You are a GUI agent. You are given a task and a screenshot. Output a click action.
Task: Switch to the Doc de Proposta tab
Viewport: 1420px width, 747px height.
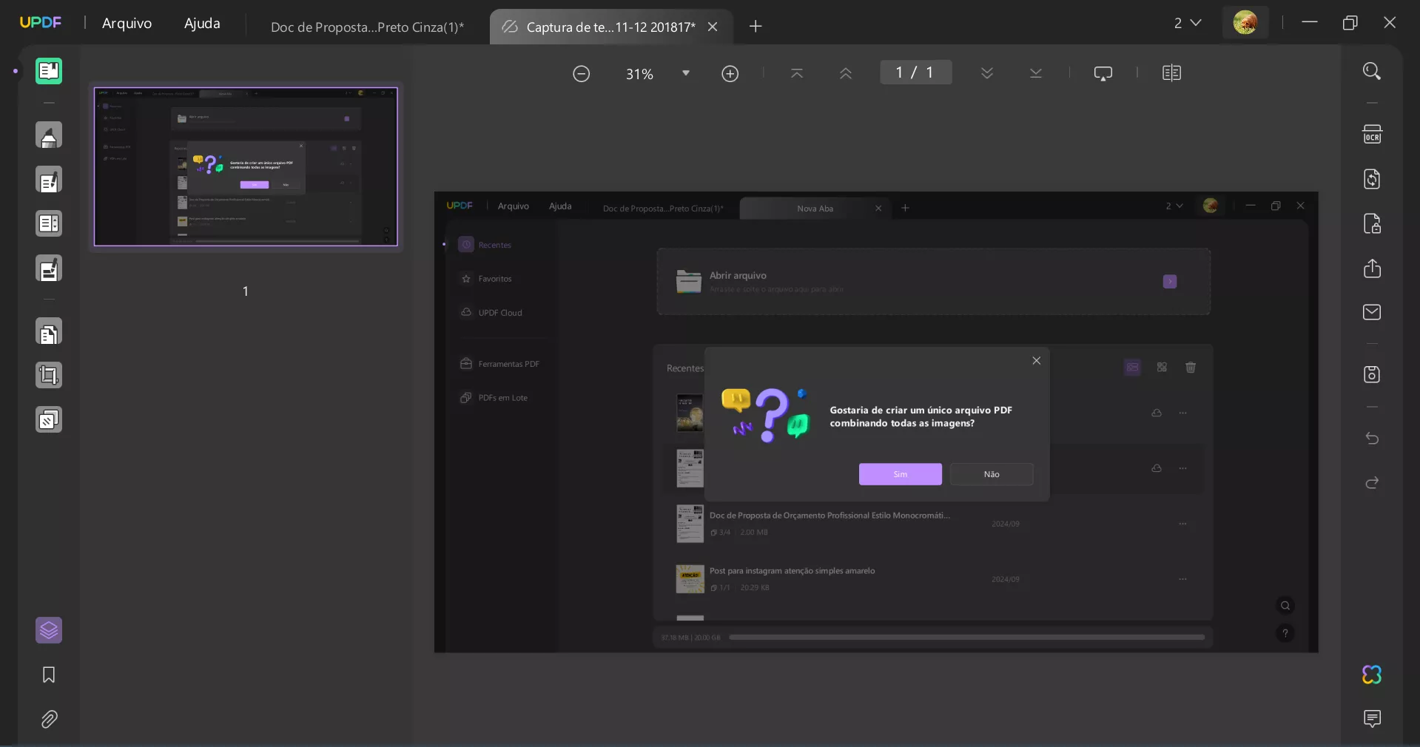tap(367, 27)
